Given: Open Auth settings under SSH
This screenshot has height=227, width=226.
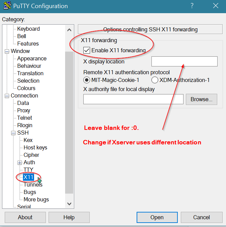Looking at the screenshot, I should 29,162.
